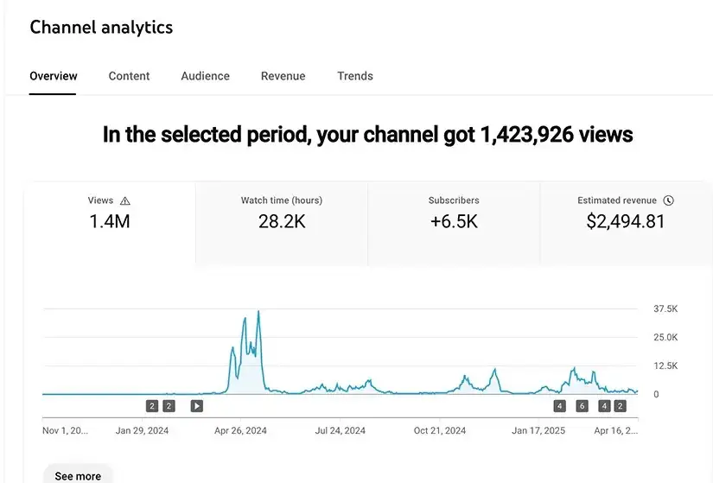Select the Views 1.4M metric card

pyautogui.click(x=110, y=223)
